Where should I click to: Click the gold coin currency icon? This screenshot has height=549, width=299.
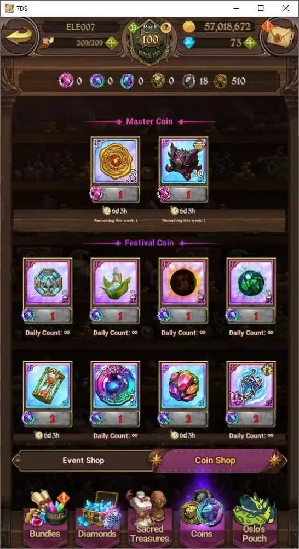189,27
